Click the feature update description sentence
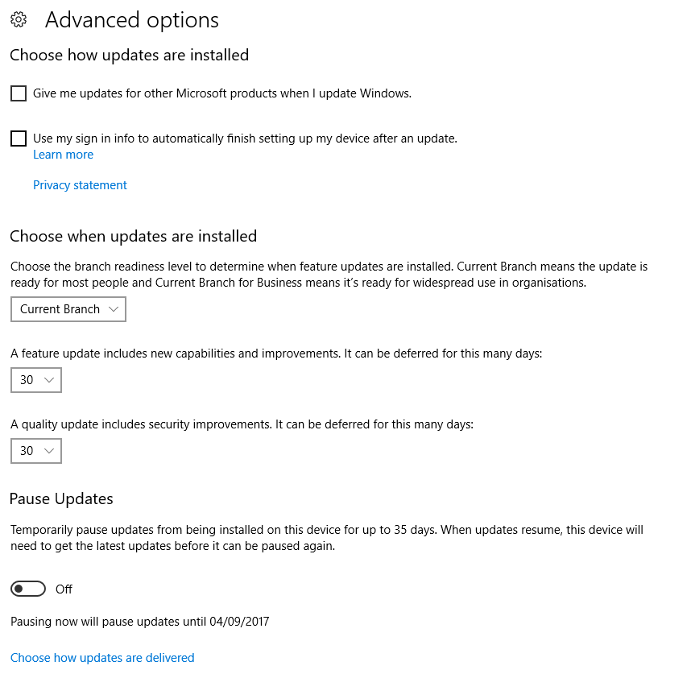This screenshot has height=674, width=691. [x=276, y=354]
